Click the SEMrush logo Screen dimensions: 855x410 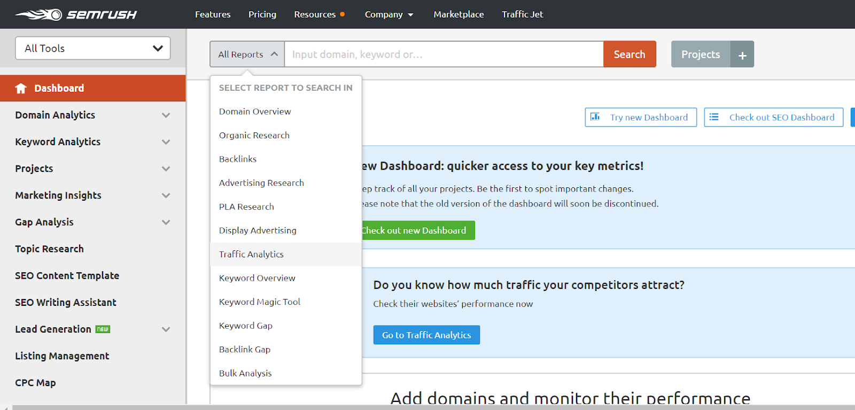point(76,14)
